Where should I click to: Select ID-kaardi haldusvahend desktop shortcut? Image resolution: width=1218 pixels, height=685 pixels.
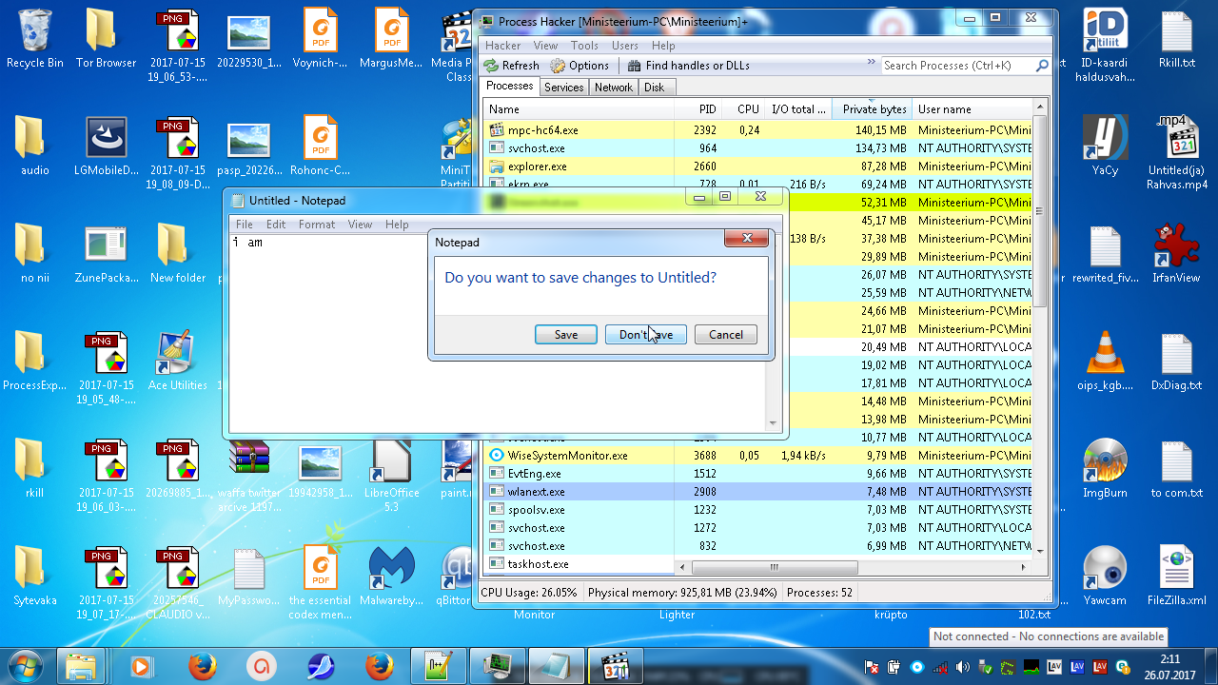[1105, 46]
